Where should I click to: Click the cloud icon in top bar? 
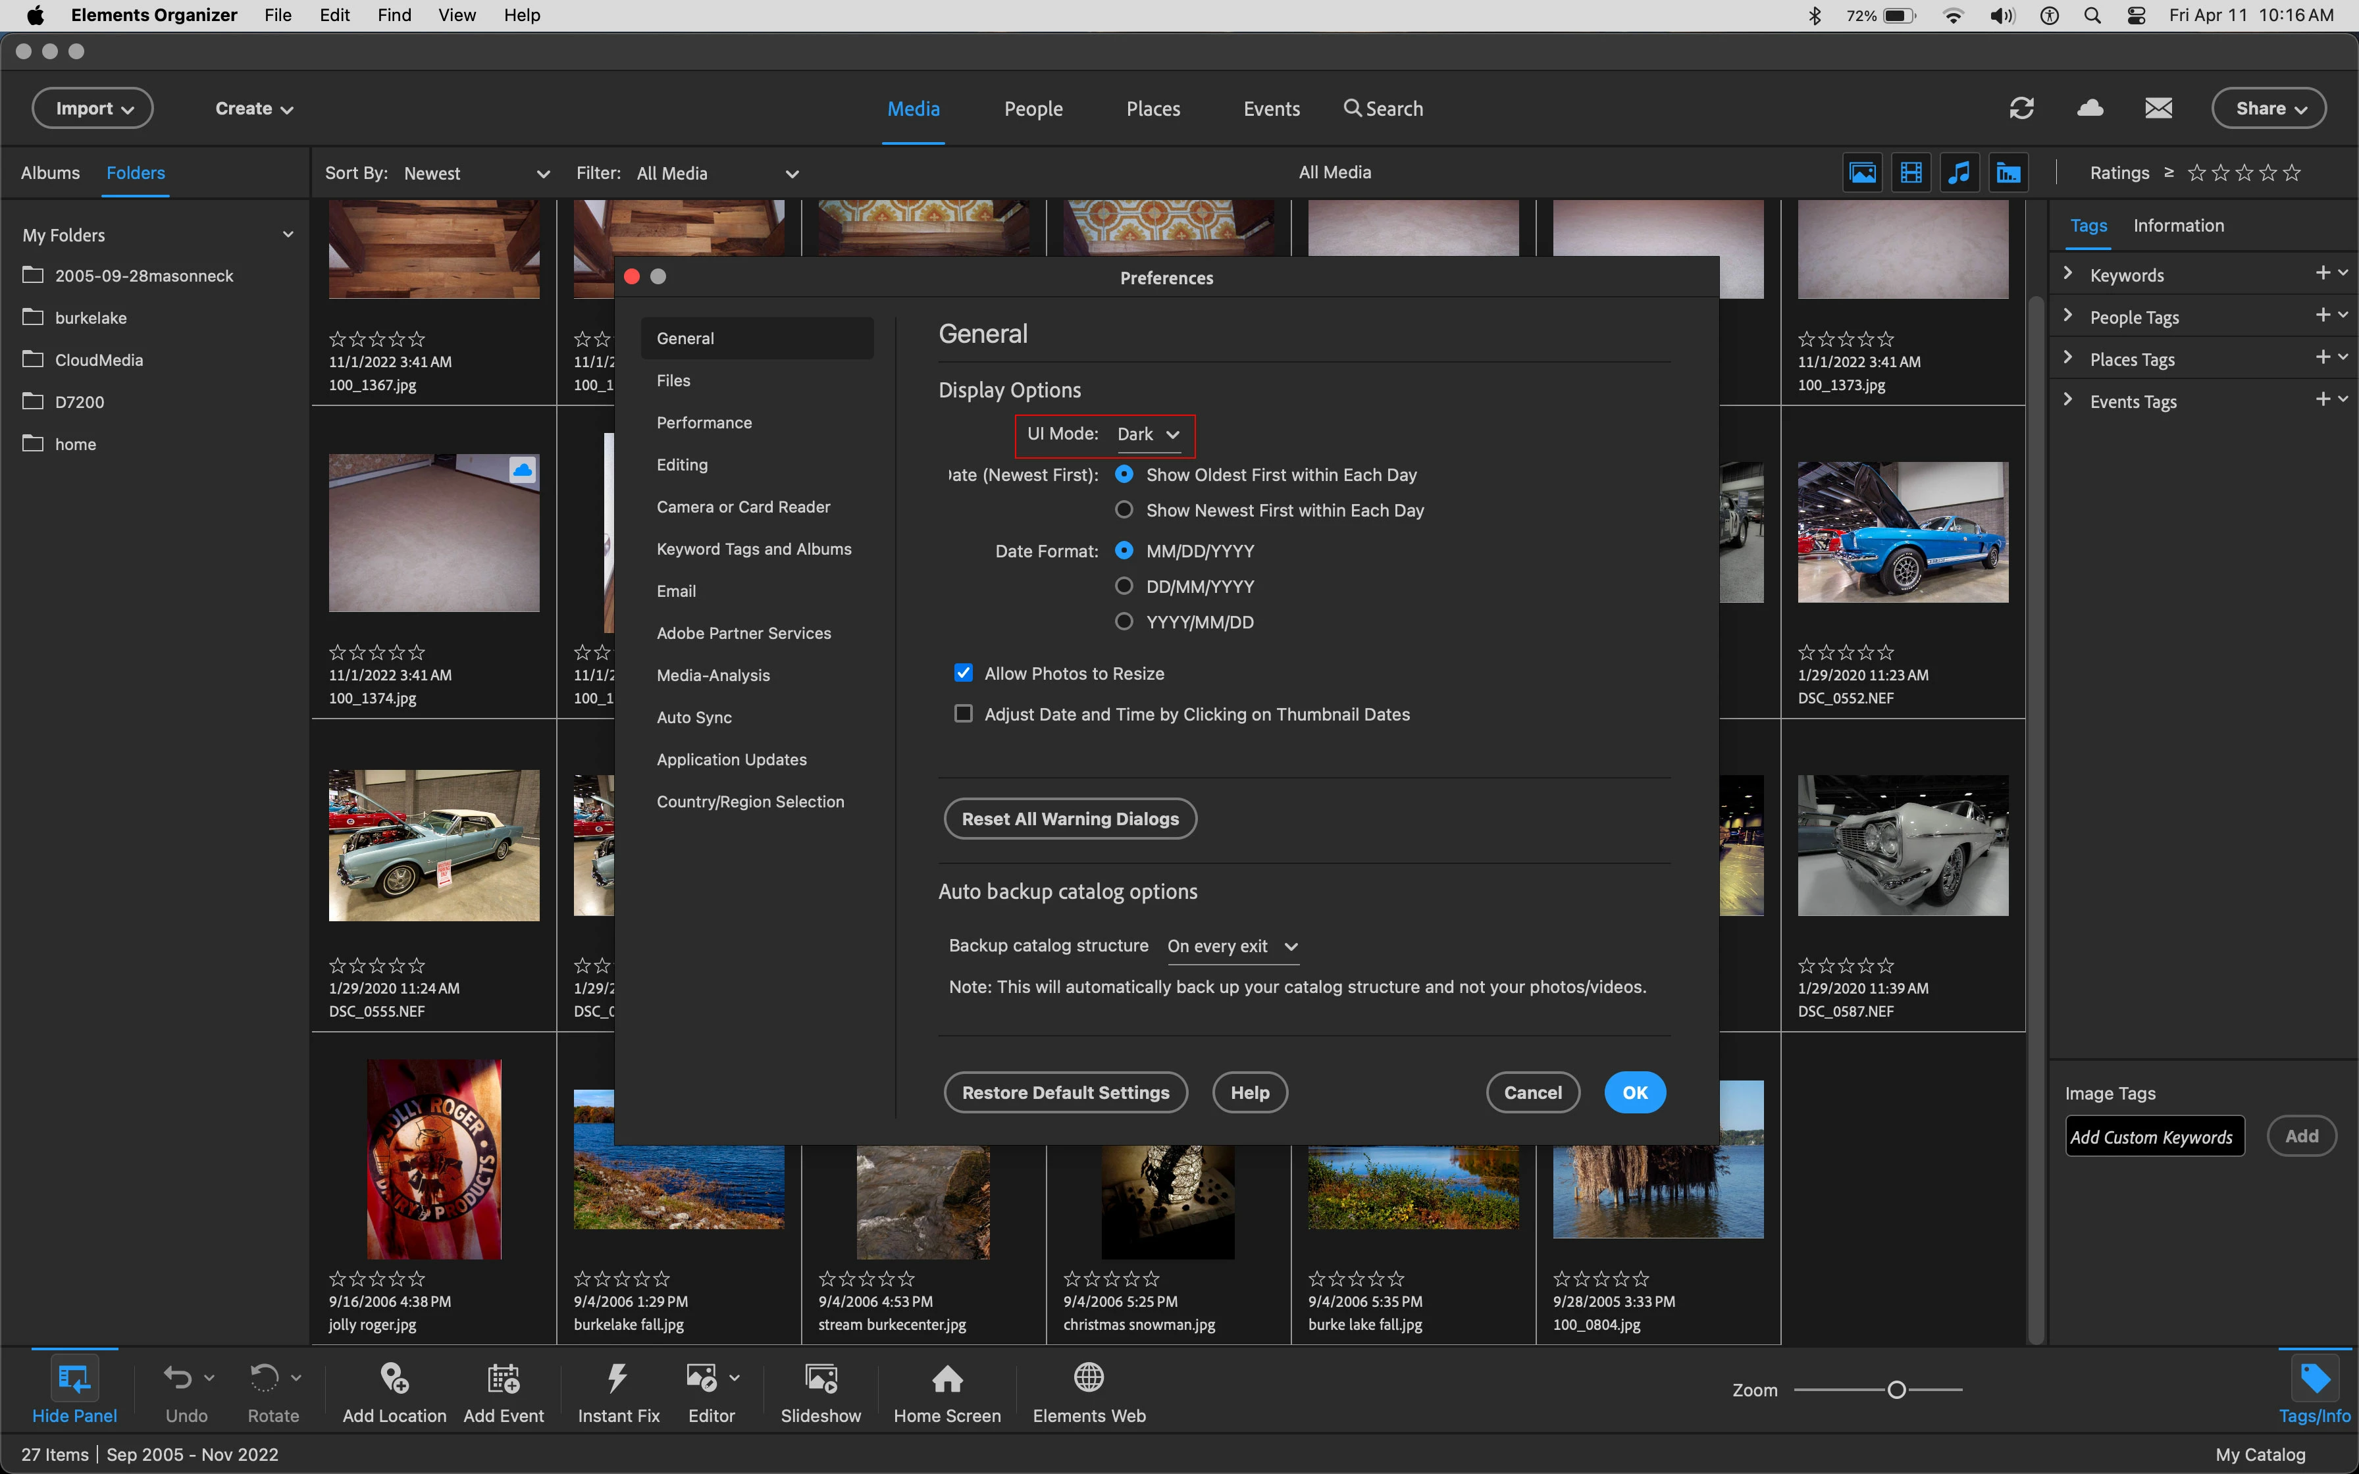click(2090, 108)
